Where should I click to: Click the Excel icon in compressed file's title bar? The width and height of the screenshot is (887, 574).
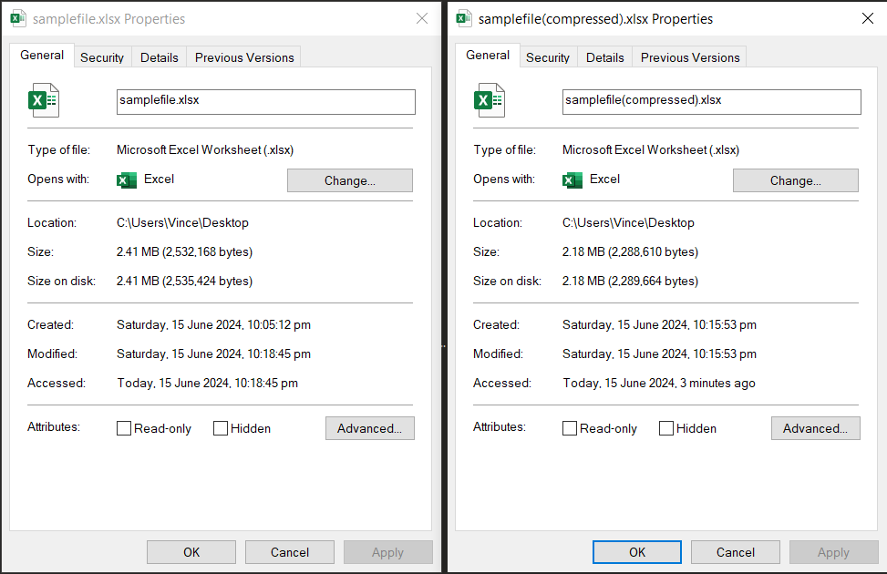[x=464, y=18]
